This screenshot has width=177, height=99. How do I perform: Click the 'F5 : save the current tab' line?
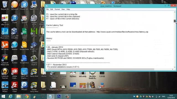(62, 14)
